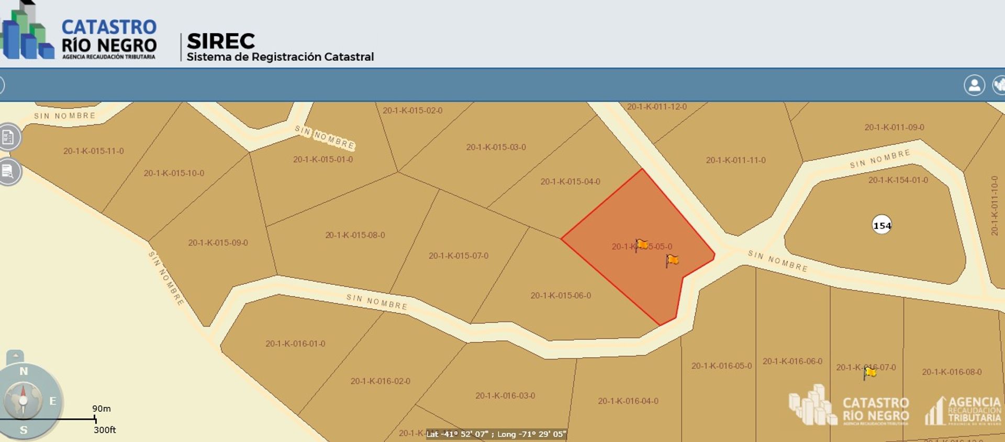Screen dimensions: 1005x442
Task: Click SIN NOMBRE label above parcel 20-1-K-015-11-0
Action: (65, 116)
